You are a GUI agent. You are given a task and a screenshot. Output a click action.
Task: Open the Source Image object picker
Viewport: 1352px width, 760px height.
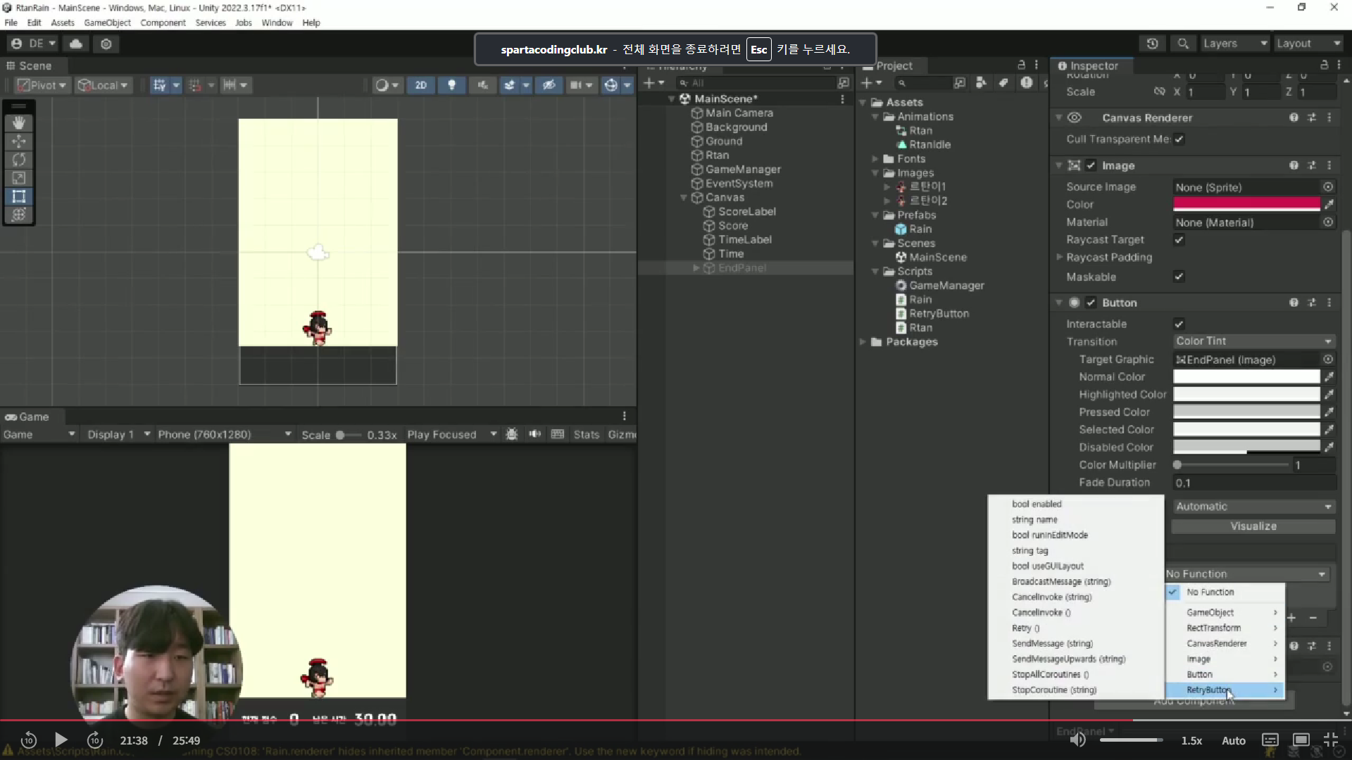point(1328,187)
